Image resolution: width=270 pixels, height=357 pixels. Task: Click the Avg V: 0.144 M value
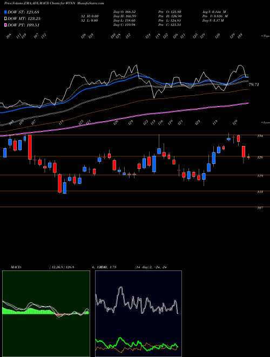coord(214,11)
